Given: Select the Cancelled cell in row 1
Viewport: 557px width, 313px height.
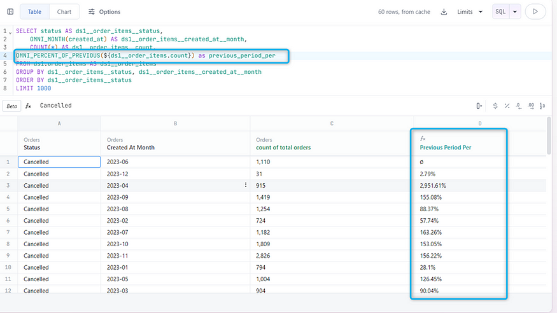Looking at the screenshot, I should click(59, 162).
